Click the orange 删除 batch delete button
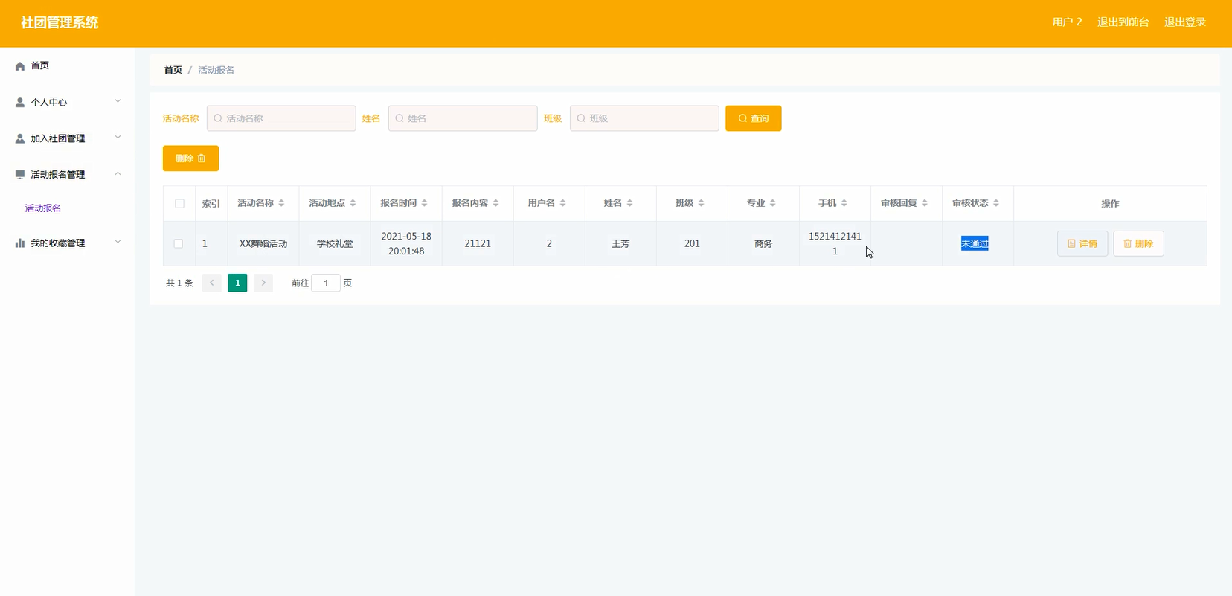The width and height of the screenshot is (1232, 596). (x=190, y=158)
